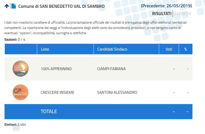This screenshot has height=134, width=205.
Task: Click the Elettori 3.484 label
Action: coord(15,124)
